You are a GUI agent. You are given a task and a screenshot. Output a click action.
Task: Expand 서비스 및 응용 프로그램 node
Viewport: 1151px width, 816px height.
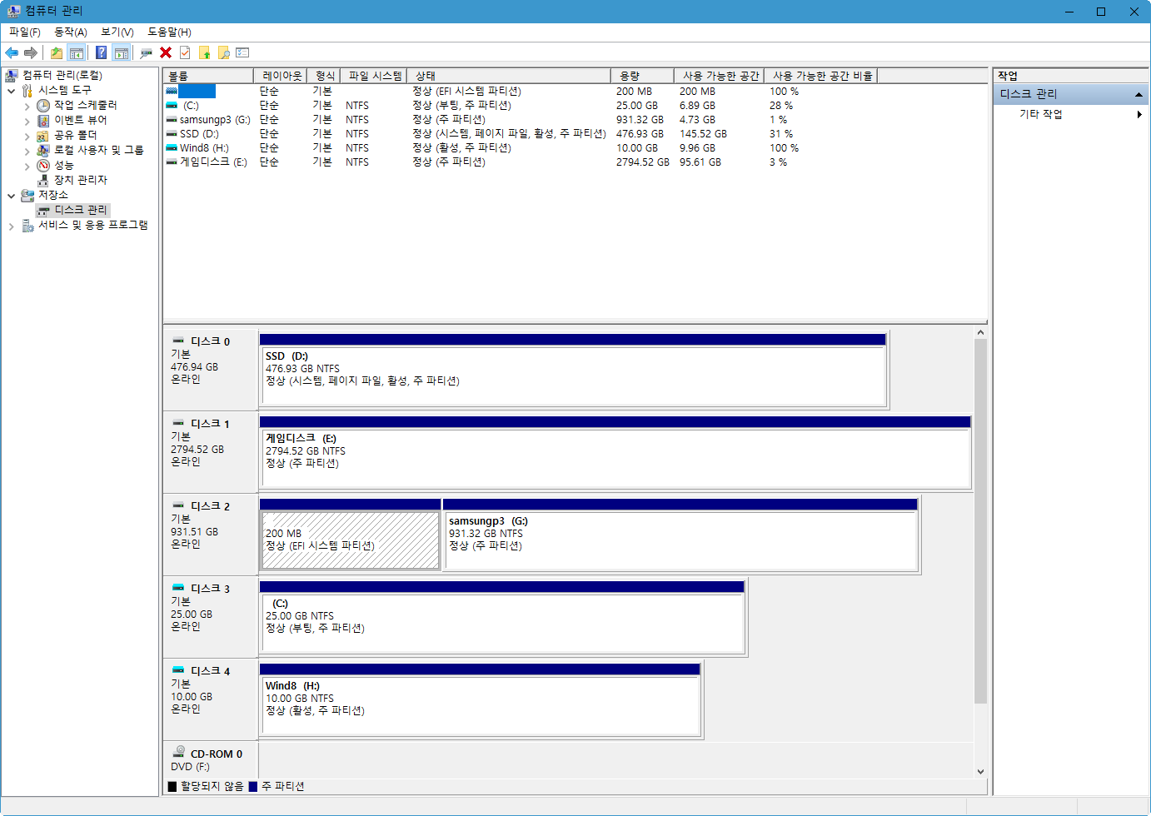pos(11,226)
